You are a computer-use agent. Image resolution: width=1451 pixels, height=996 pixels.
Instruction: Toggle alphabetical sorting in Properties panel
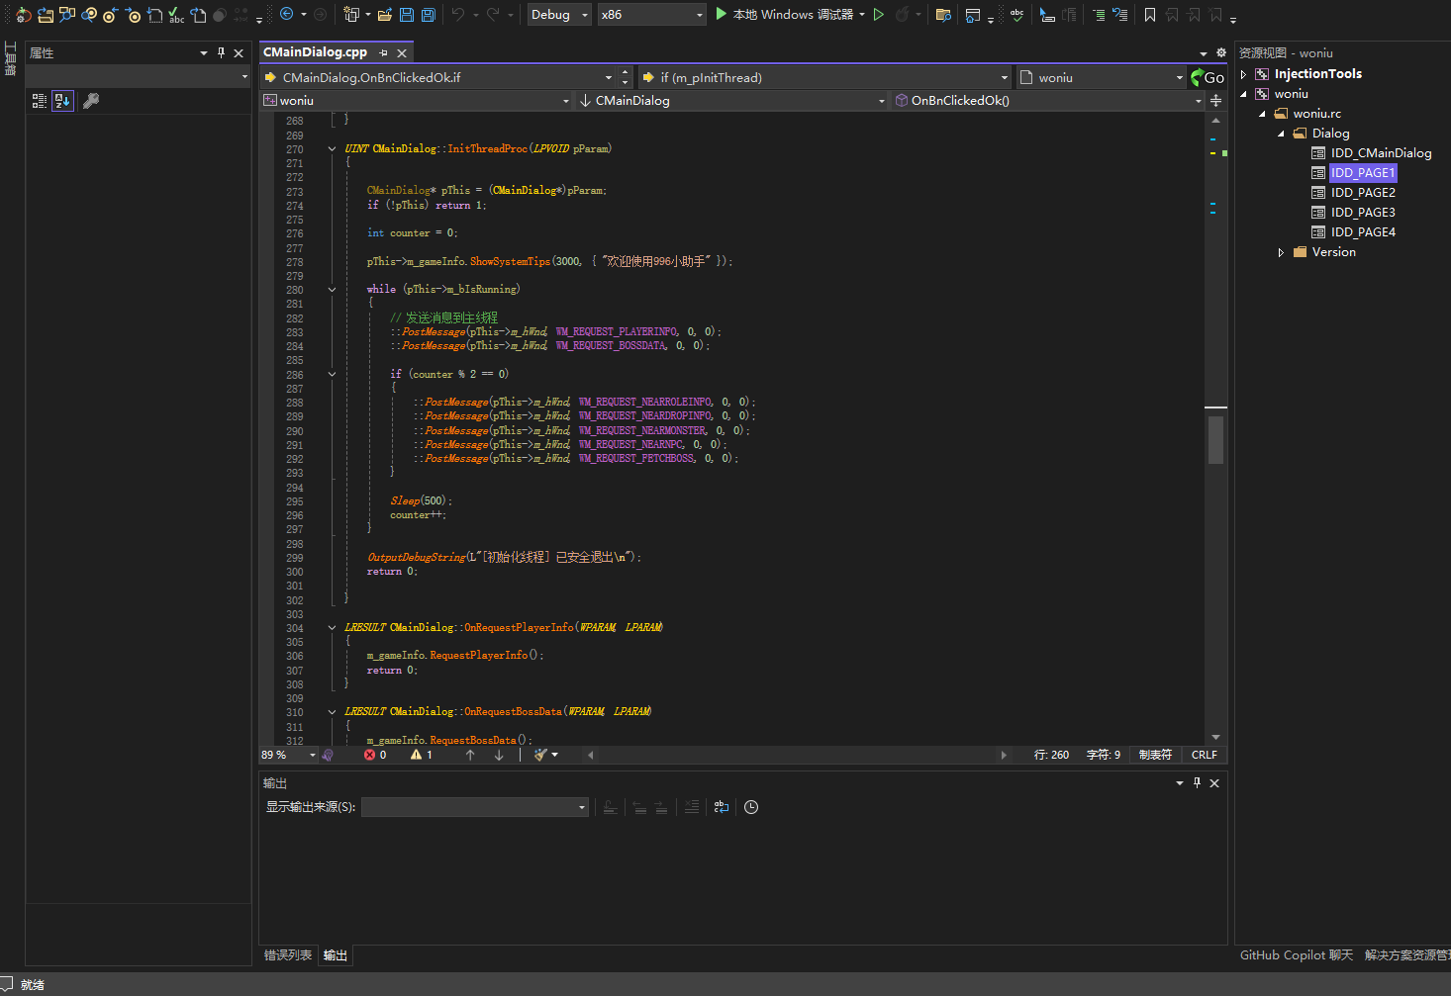pyautogui.click(x=62, y=101)
